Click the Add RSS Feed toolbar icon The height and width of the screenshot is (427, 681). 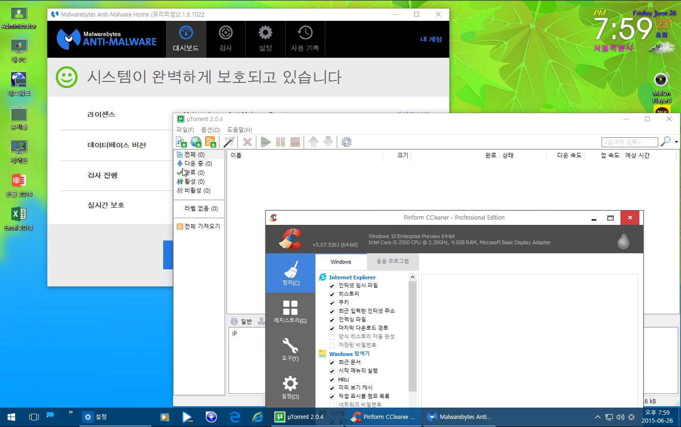(211, 142)
